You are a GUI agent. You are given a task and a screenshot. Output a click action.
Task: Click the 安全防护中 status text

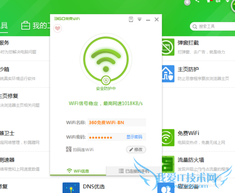click(x=106, y=88)
